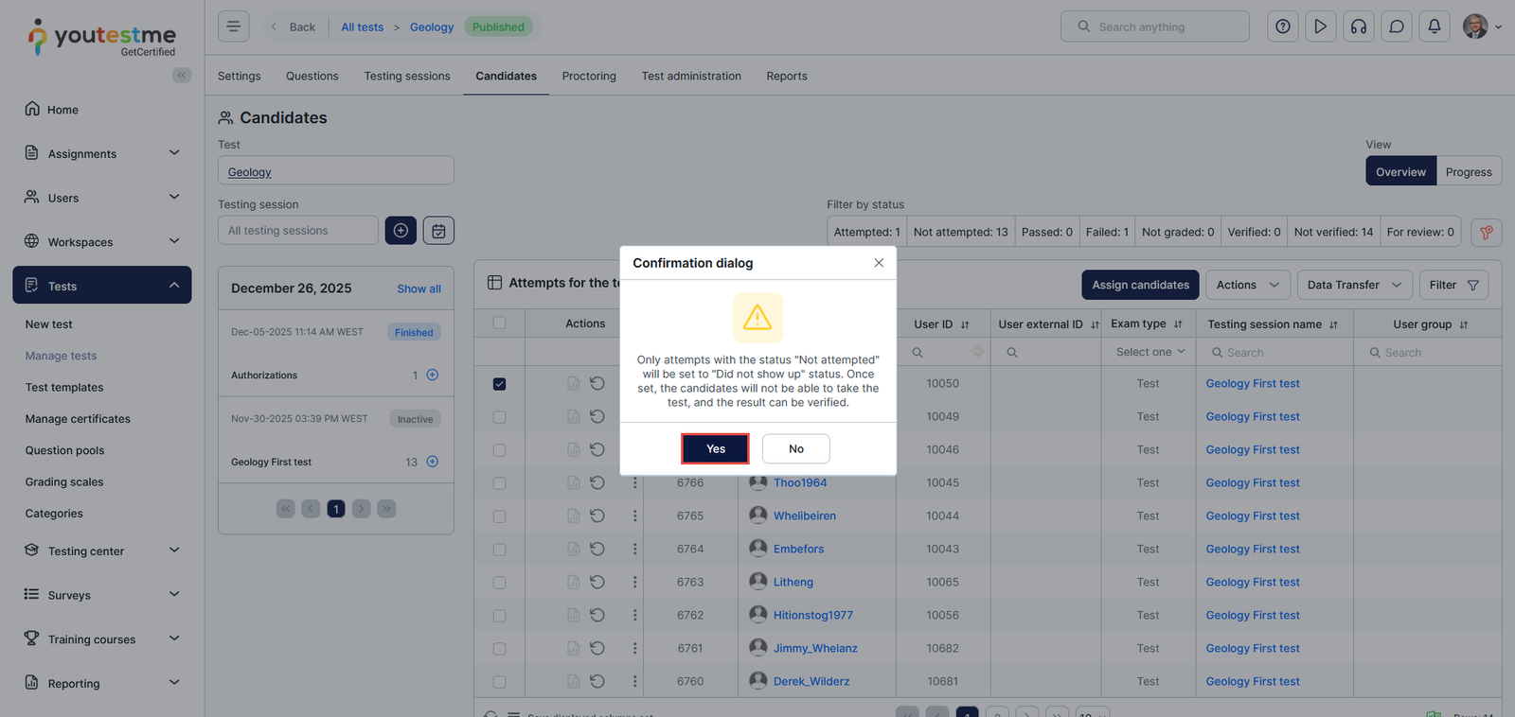Toggle the hamburger menu icon
The width and height of the screenshot is (1515, 717).
click(x=234, y=26)
